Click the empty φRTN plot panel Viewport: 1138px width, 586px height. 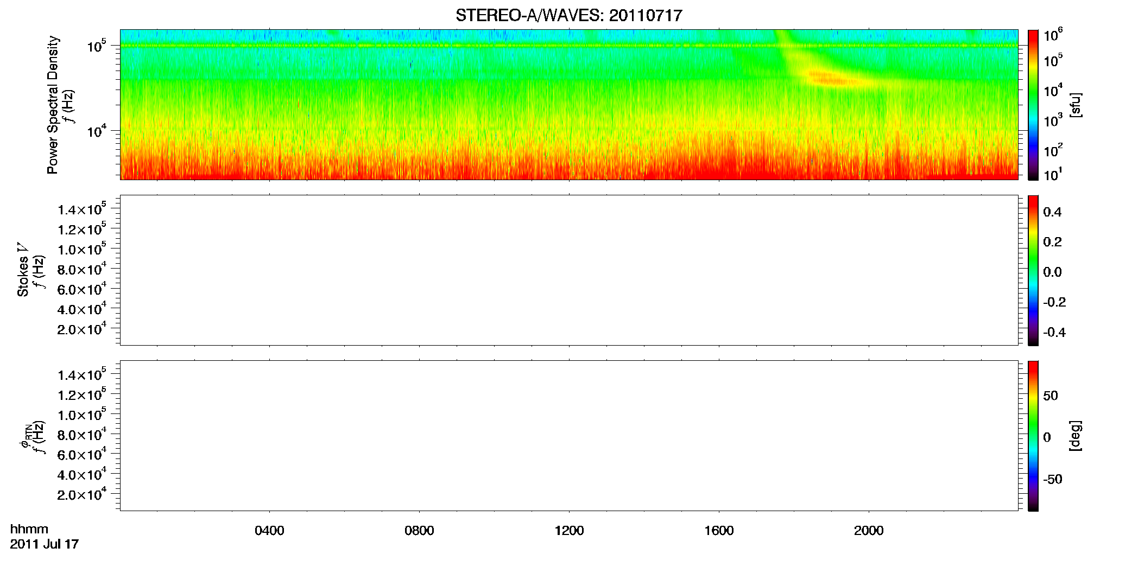[x=568, y=436]
